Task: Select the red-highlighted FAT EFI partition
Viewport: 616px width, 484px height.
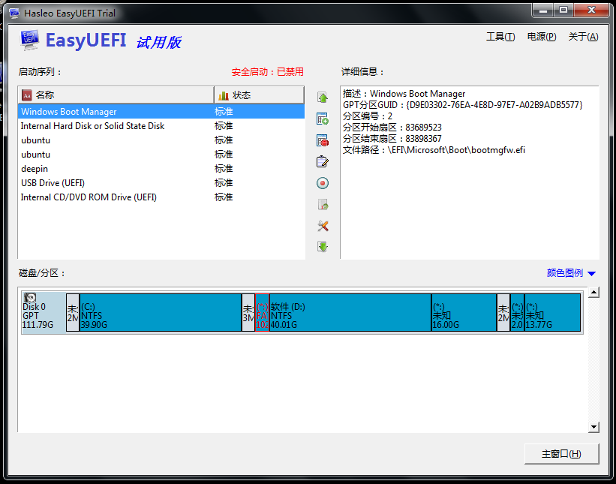Action: (262, 312)
